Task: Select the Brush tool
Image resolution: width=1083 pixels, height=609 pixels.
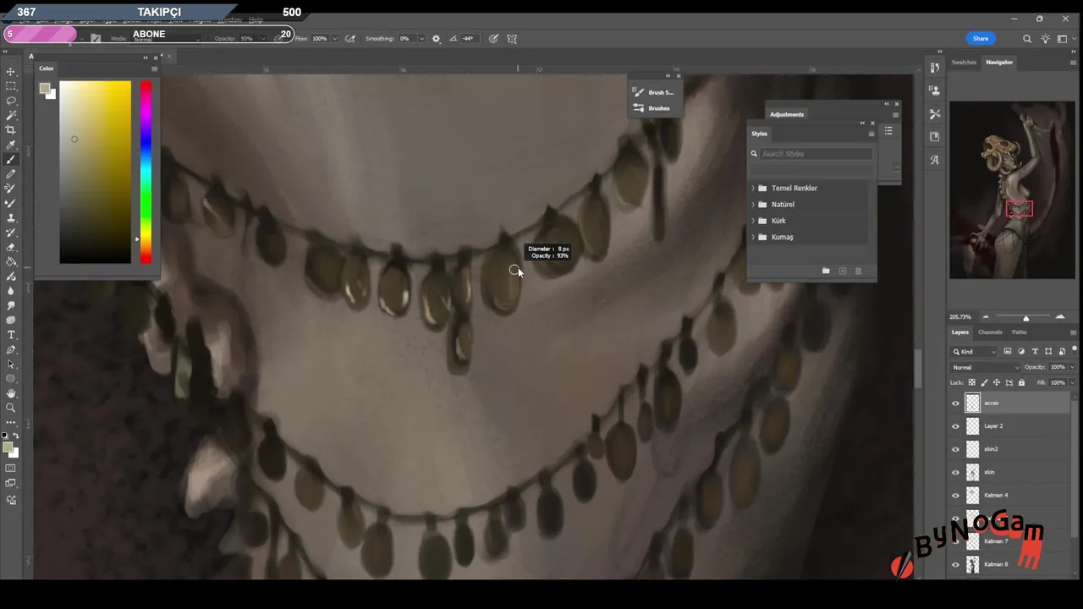Action: pyautogui.click(x=11, y=159)
